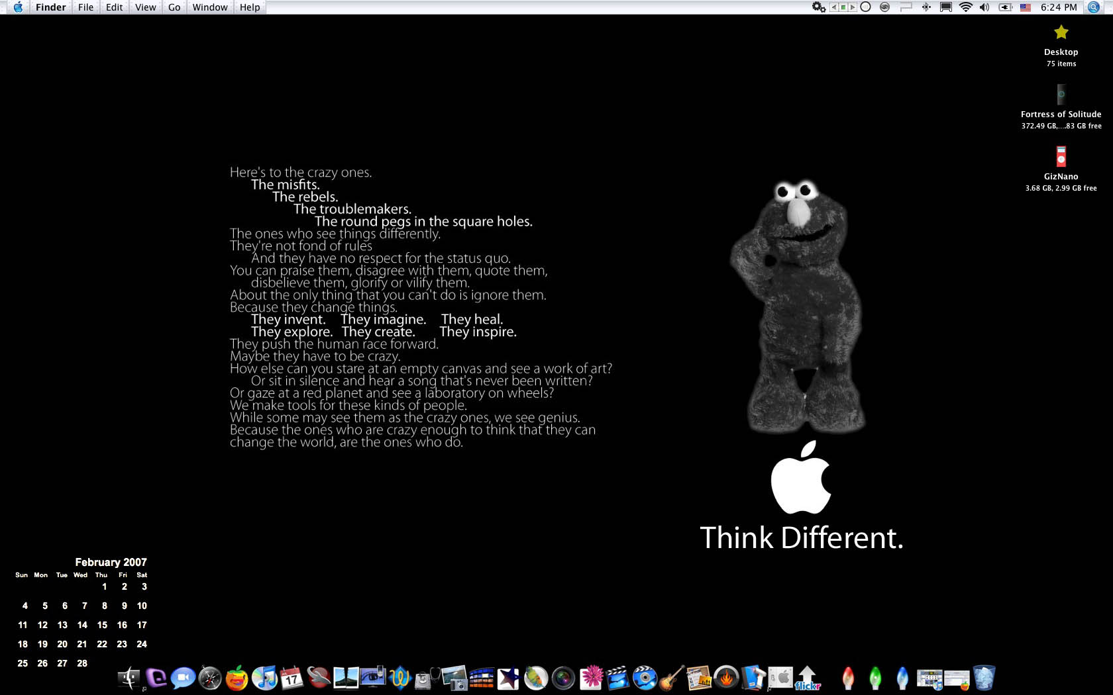The width and height of the screenshot is (1113, 695).
Task: Open iCal calendar icon in dock
Action: (x=291, y=678)
